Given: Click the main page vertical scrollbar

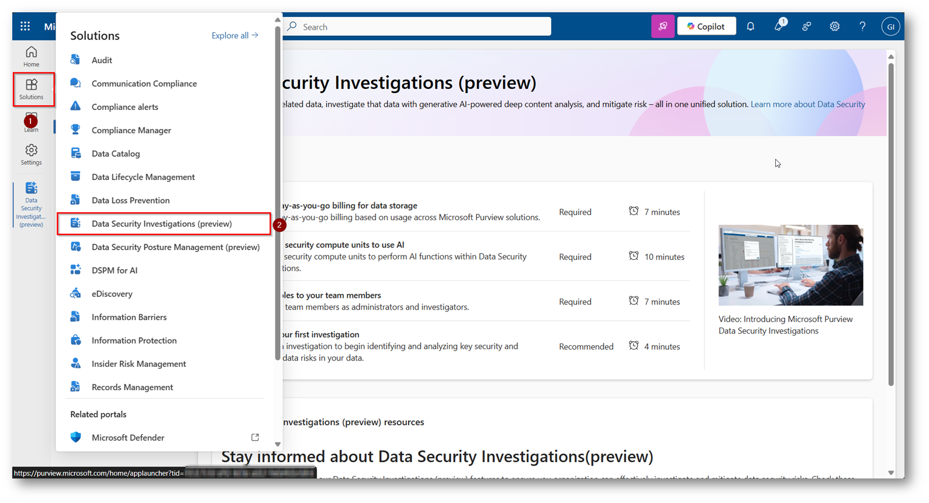Looking at the screenshot, I should pos(891,225).
